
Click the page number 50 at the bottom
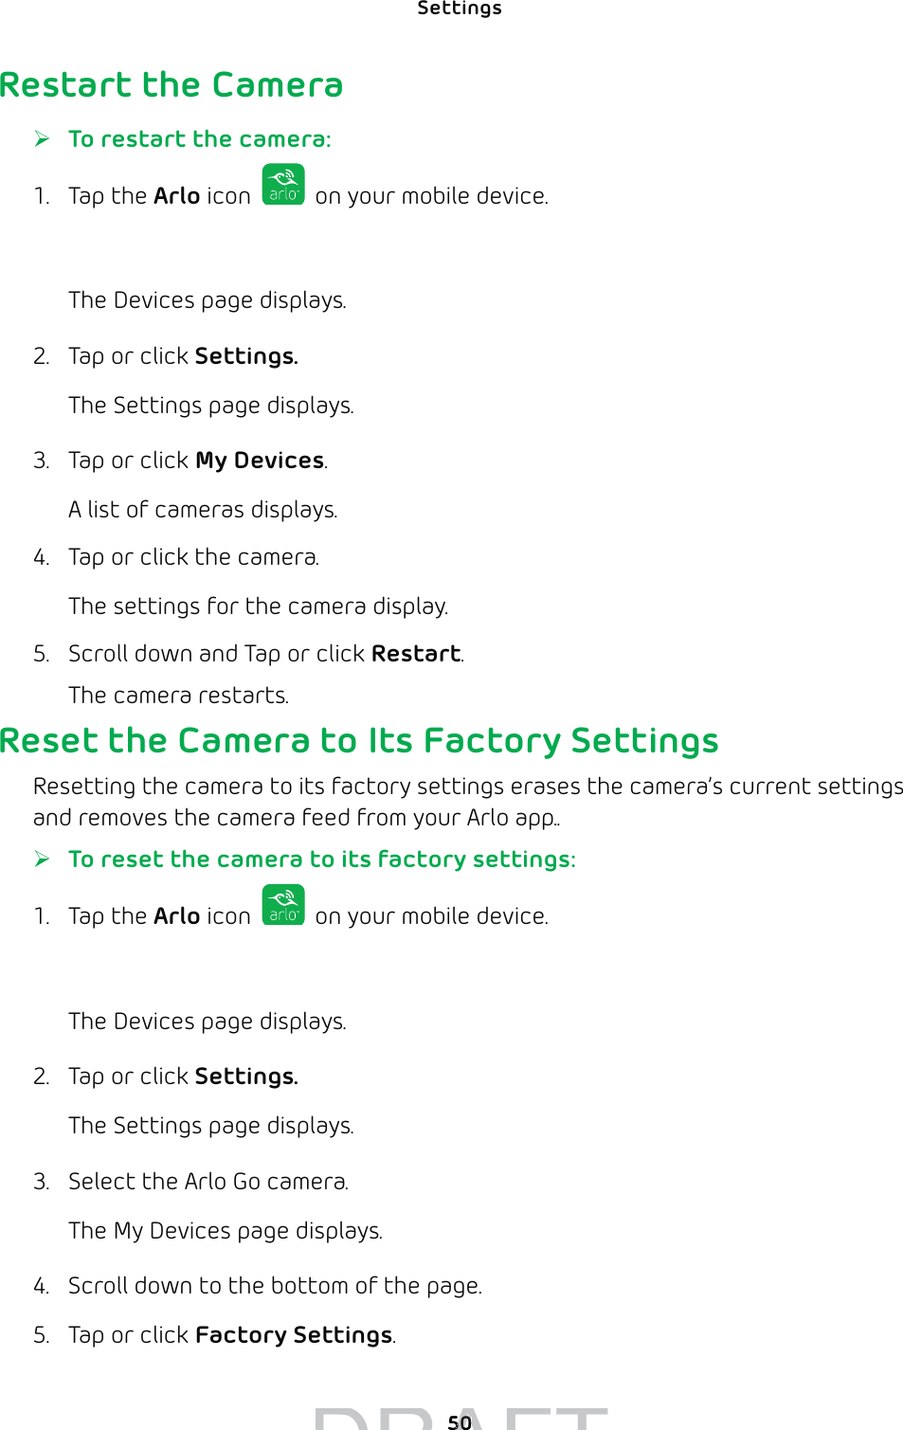click(460, 1421)
